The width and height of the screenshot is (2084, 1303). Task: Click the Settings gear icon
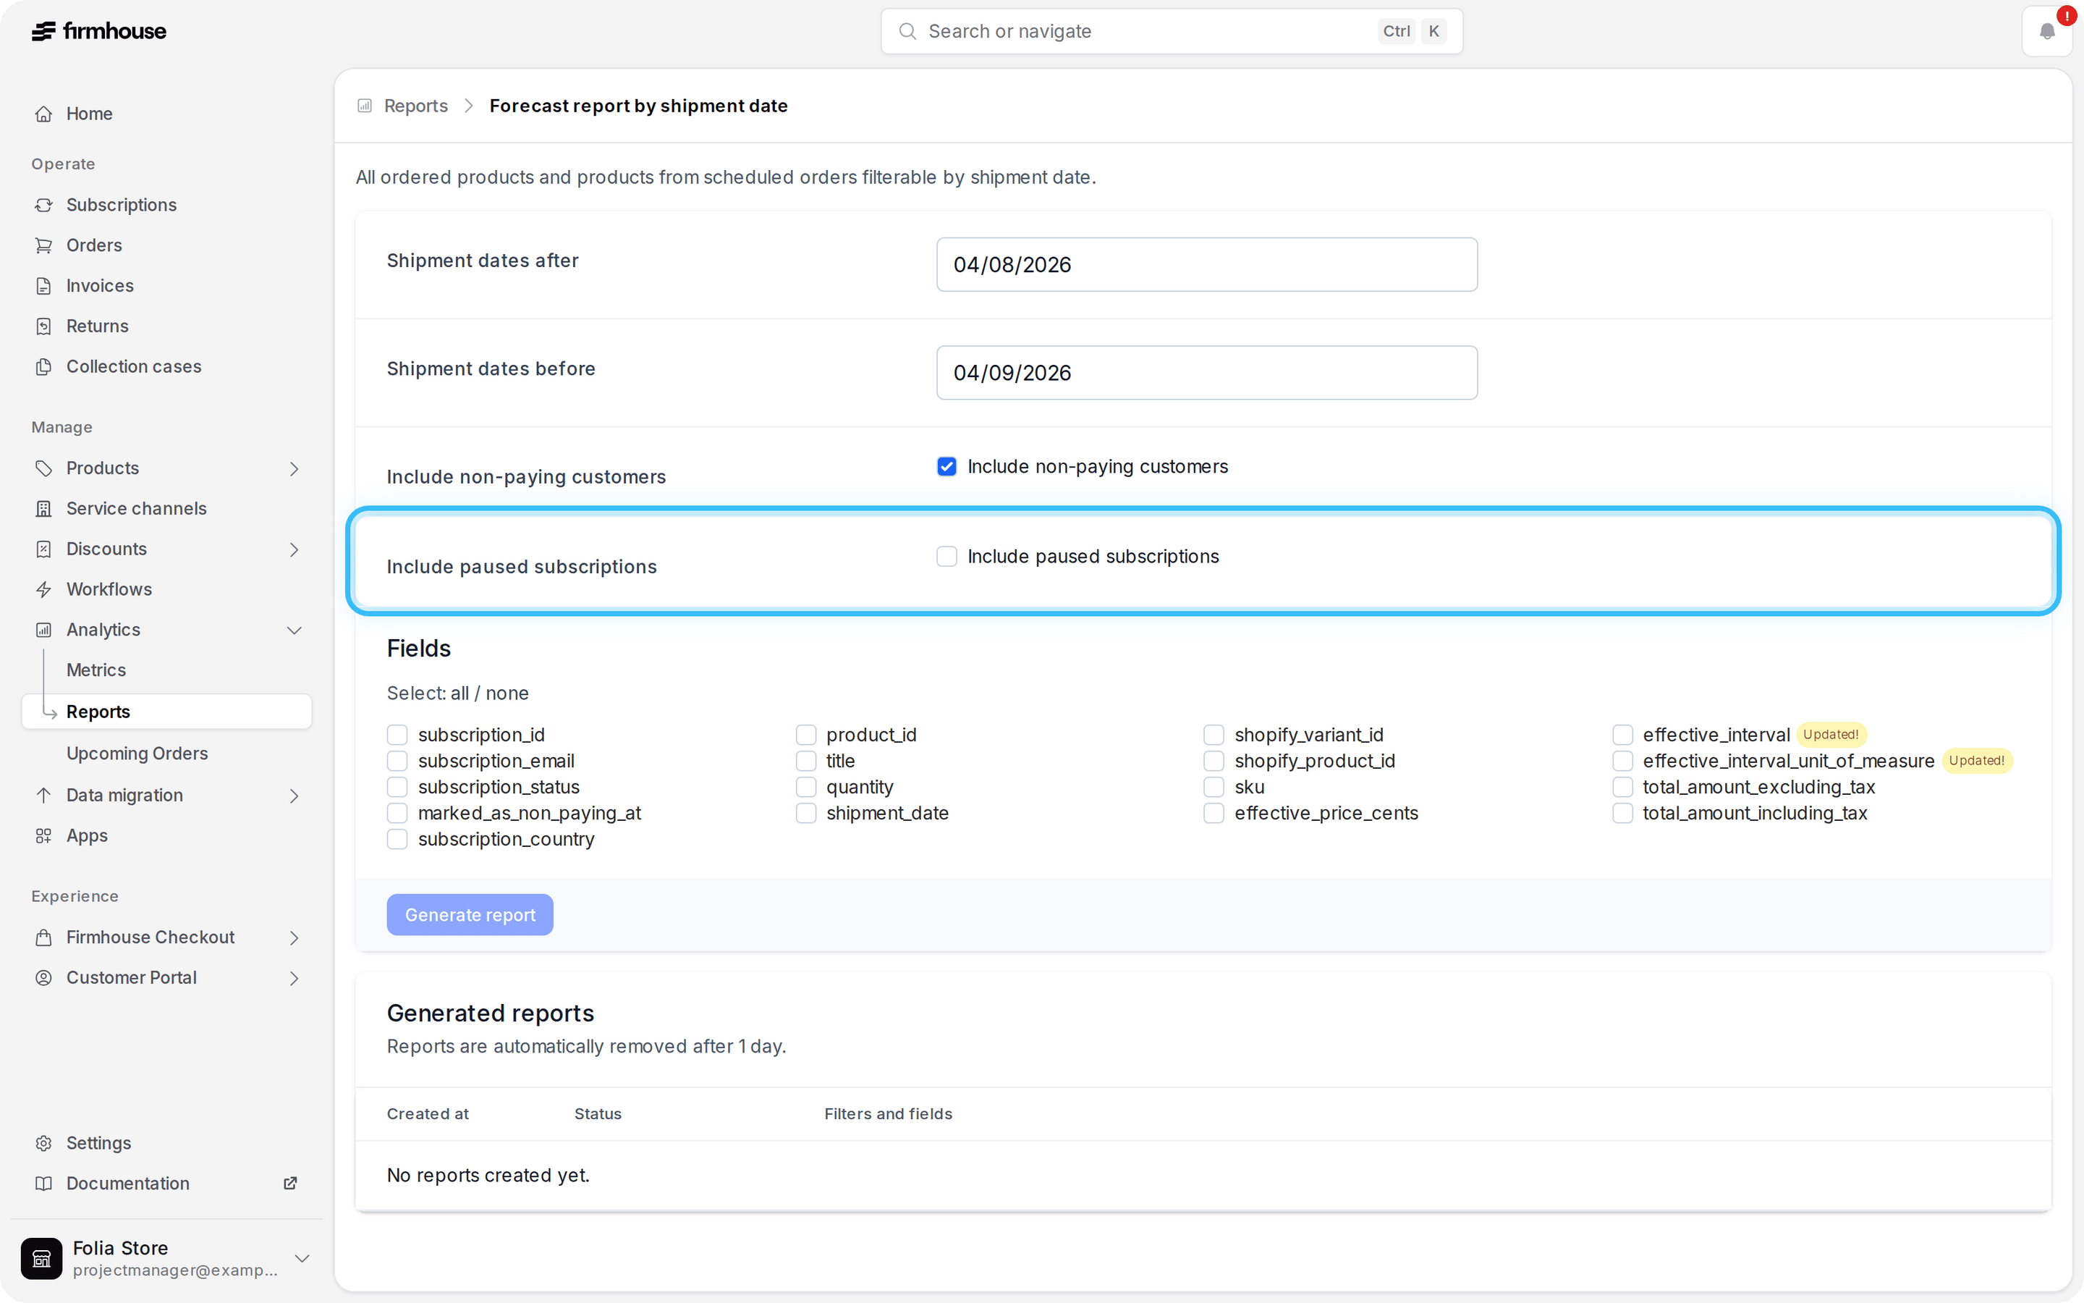click(43, 1144)
